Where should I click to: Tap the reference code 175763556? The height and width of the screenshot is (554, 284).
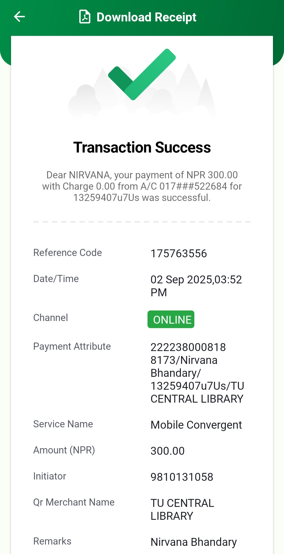(179, 254)
